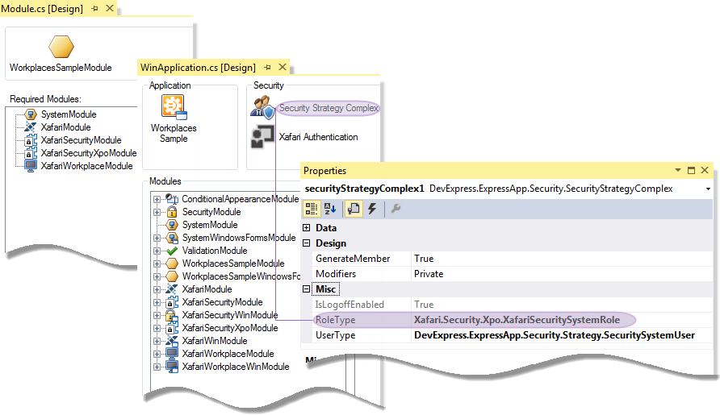Switch to the Module.cs [Design] tab

[x=42, y=9]
